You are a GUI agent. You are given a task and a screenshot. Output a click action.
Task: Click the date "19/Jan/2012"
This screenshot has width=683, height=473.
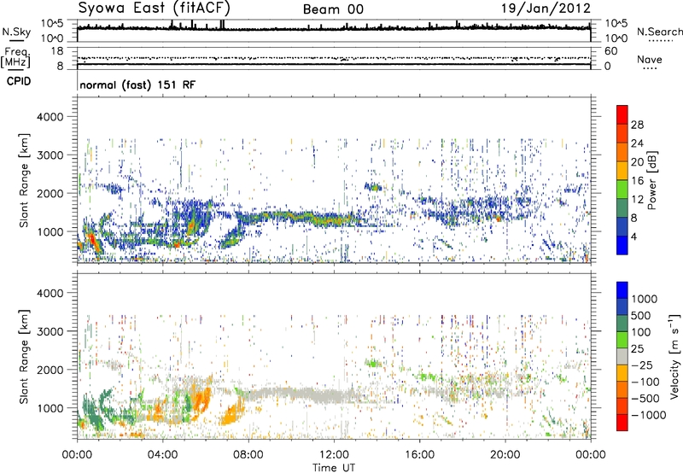546,8
